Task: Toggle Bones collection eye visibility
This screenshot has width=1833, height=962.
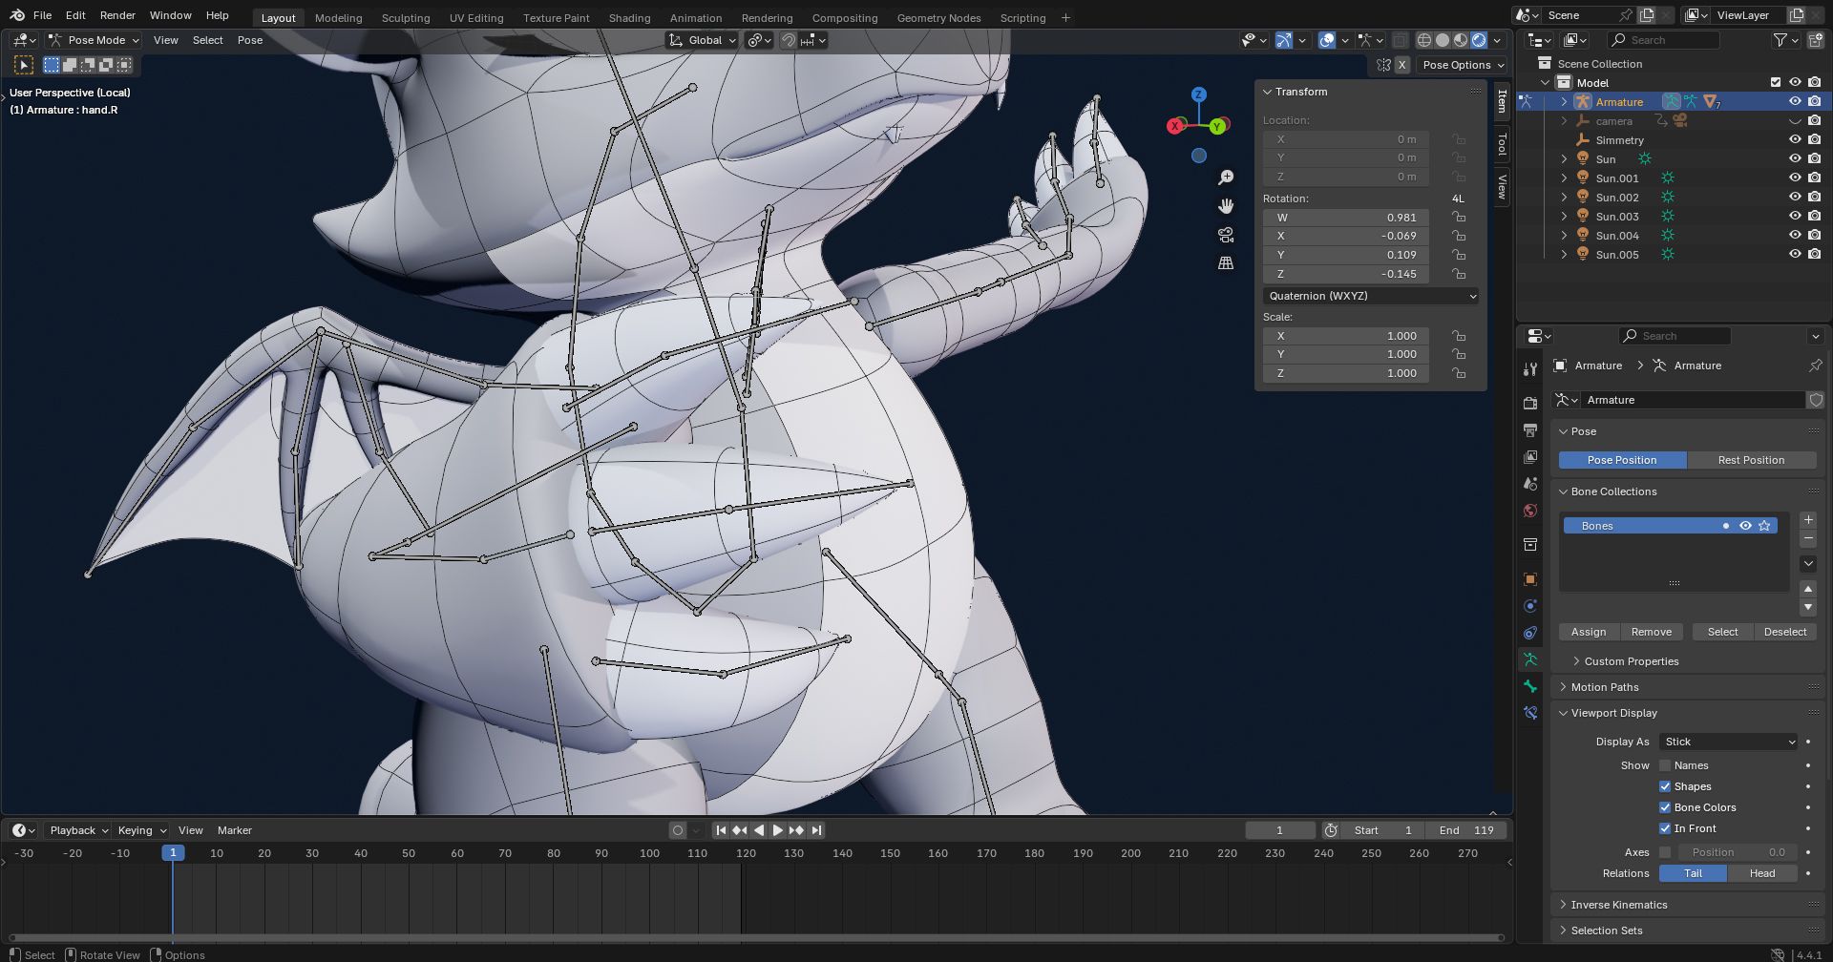Action: (x=1745, y=526)
